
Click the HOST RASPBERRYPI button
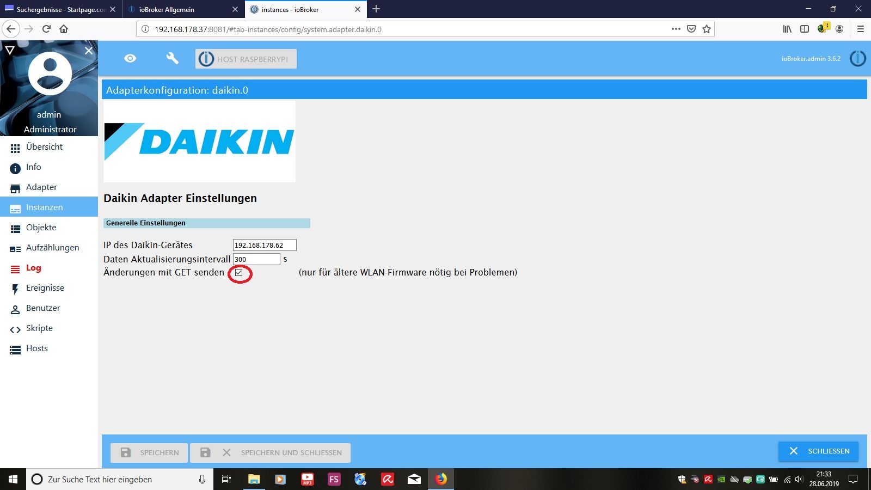click(x=246, y=59)
